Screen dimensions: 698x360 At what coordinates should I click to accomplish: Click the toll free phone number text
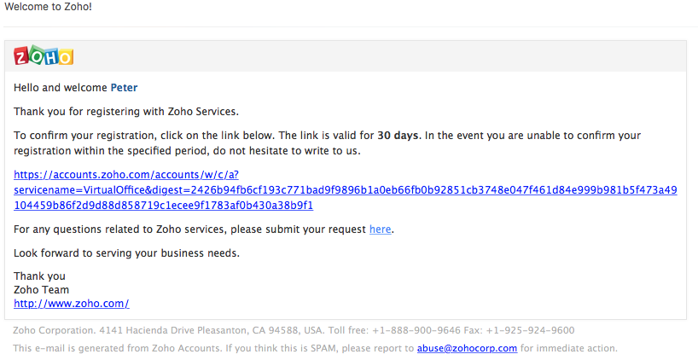click(416, 330)
